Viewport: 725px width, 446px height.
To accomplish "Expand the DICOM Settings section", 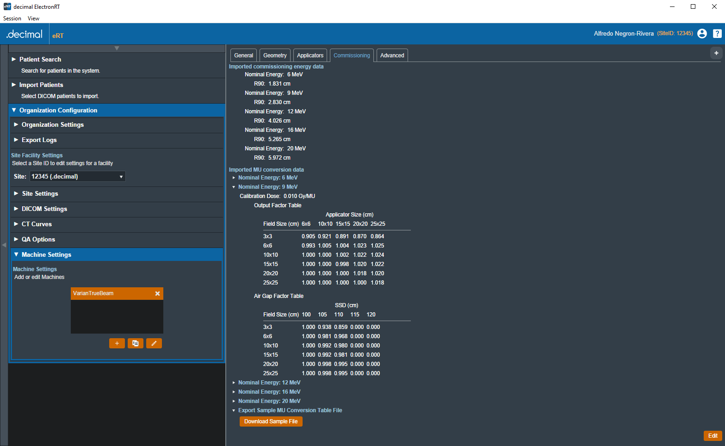I will 44,209.
